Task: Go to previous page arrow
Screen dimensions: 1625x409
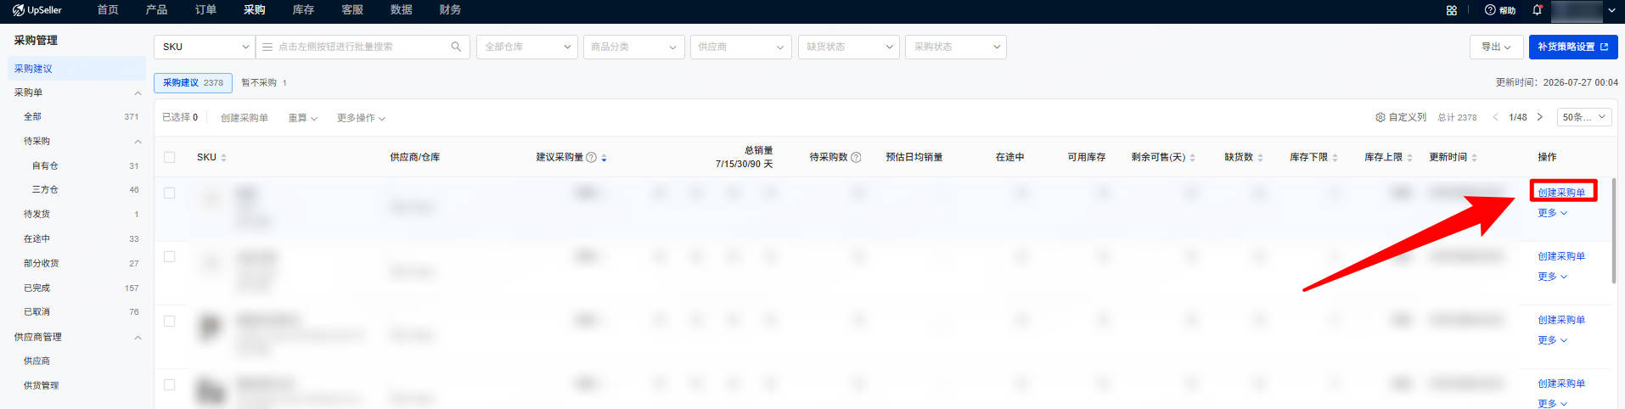Action: 1495,117
